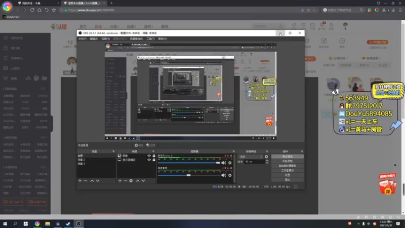
Task: Pop out the audio mixer dock
Action: [233, 151]
